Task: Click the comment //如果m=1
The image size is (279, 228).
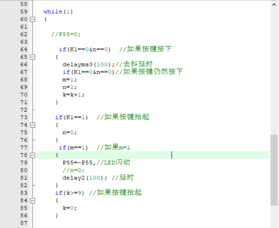Action: pos(113,147)
